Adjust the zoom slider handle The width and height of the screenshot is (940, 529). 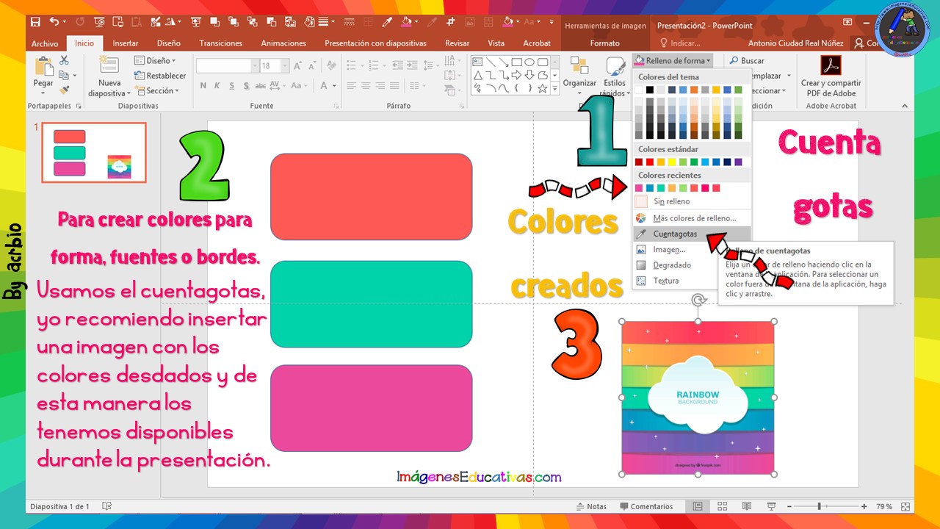tap(819, 506)
